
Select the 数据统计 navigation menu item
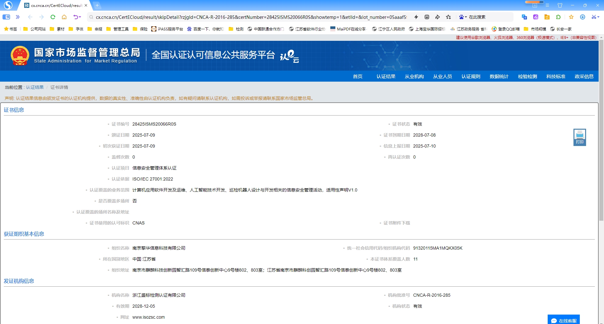(499, 76)
